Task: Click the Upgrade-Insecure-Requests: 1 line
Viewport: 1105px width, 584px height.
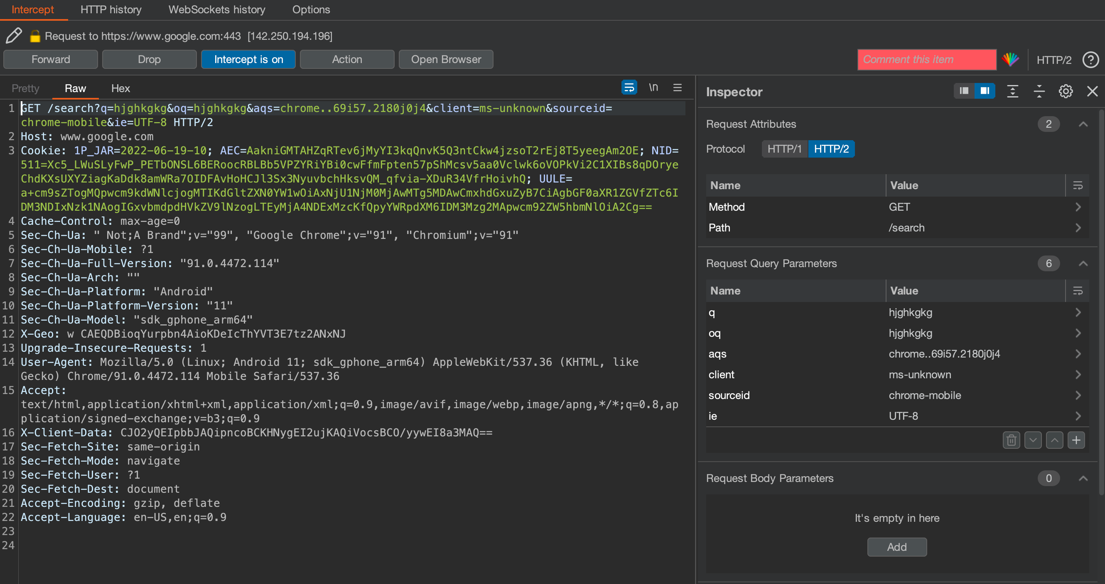Action: click(x=114, y=348)
